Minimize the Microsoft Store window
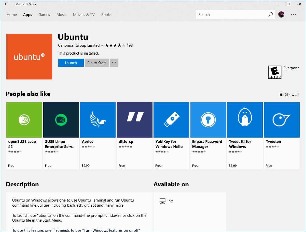 [276, 4]
